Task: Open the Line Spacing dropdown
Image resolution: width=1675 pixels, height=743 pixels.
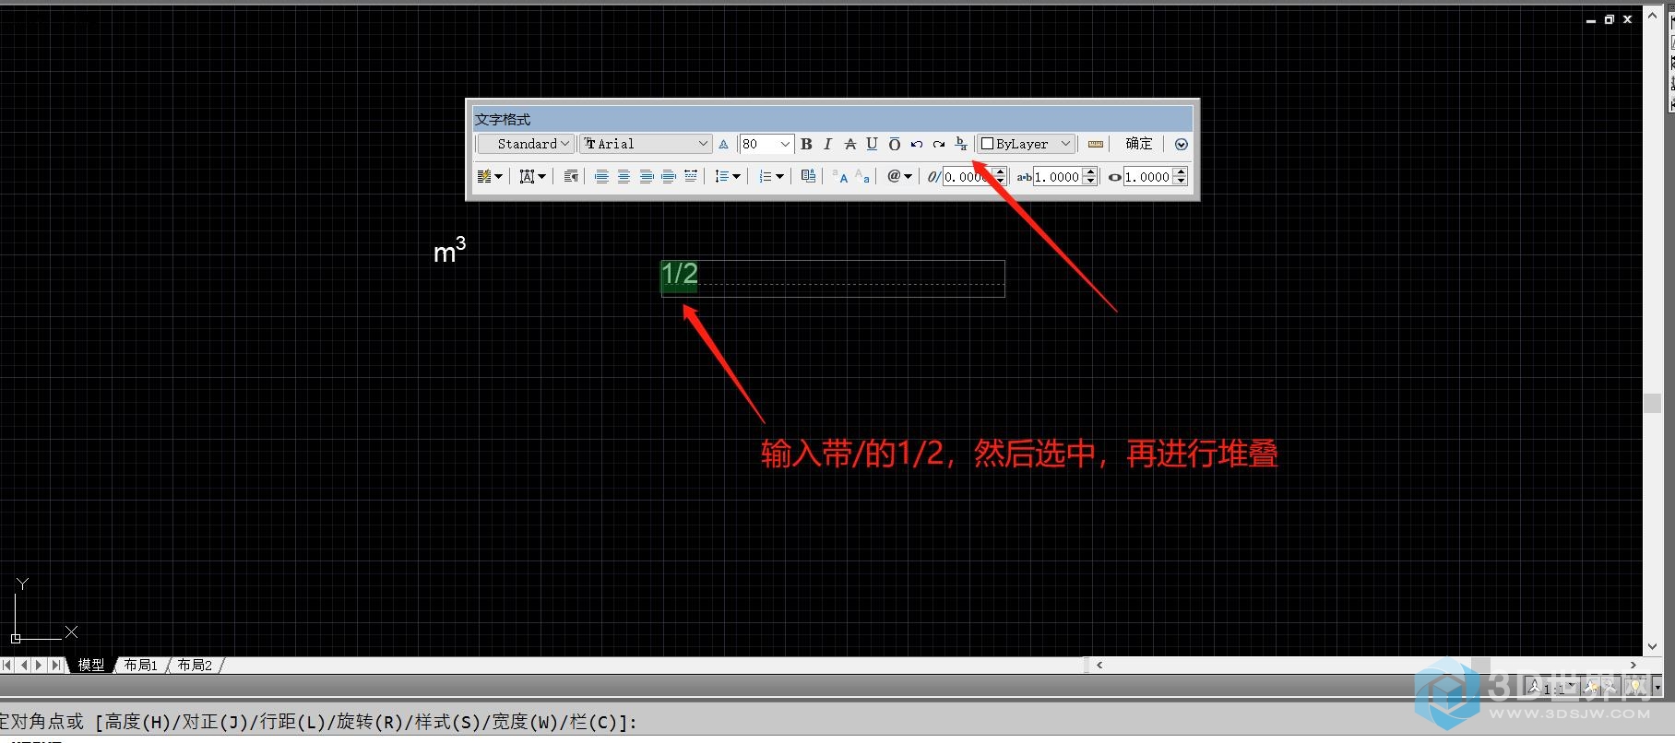Action: tap(728, 176)
